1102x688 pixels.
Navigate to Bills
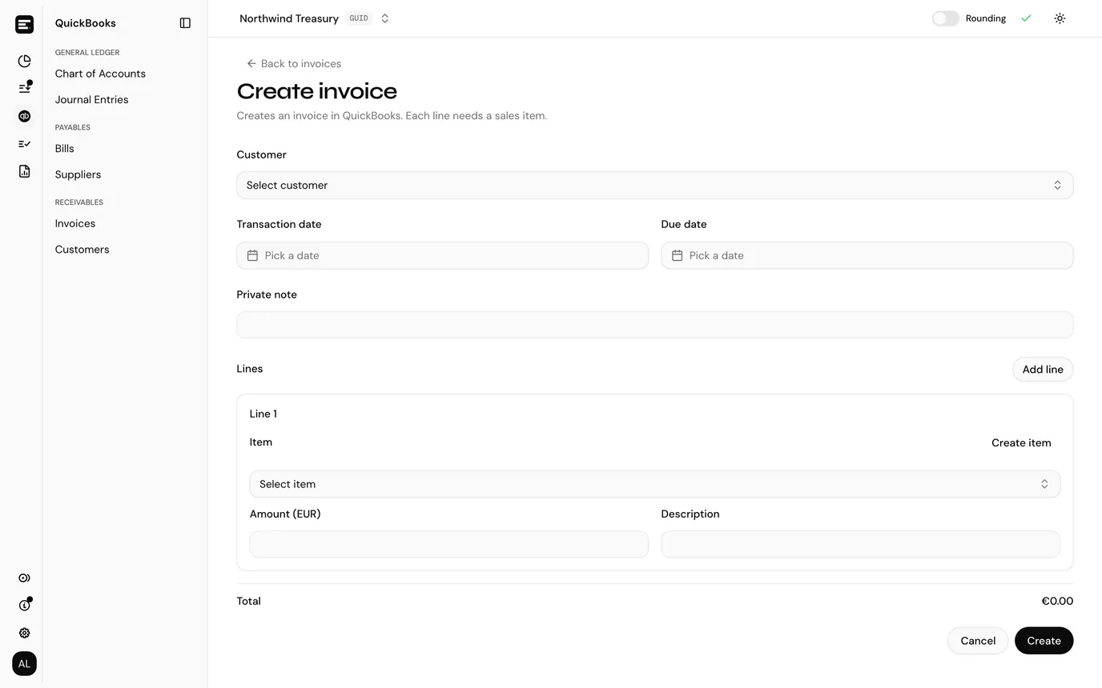tap(64, 149)
